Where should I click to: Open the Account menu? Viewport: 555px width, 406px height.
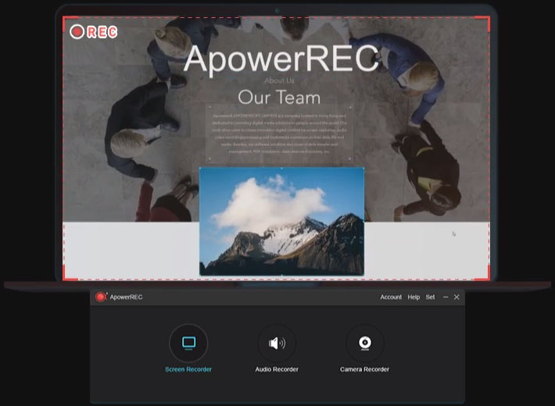coord(391,297)
